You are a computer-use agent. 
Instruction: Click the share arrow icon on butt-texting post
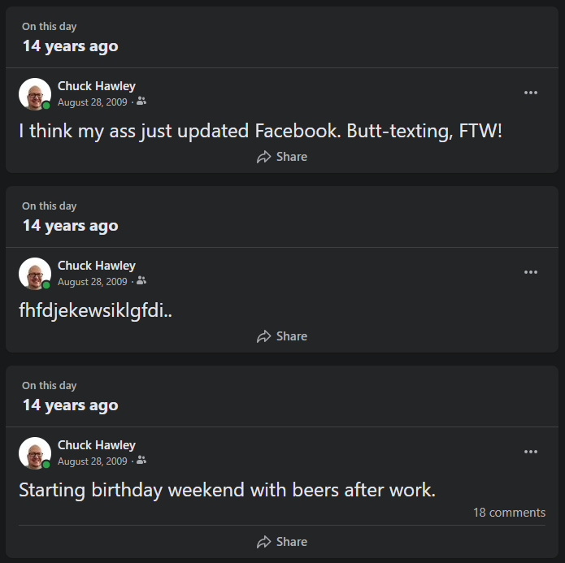(x=263, y=157)
